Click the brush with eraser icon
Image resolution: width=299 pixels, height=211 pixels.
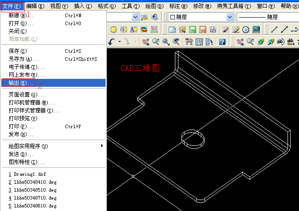[236, 30]
